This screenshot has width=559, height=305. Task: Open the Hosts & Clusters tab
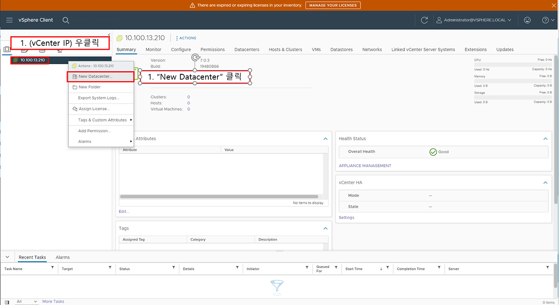coord(286,49)
